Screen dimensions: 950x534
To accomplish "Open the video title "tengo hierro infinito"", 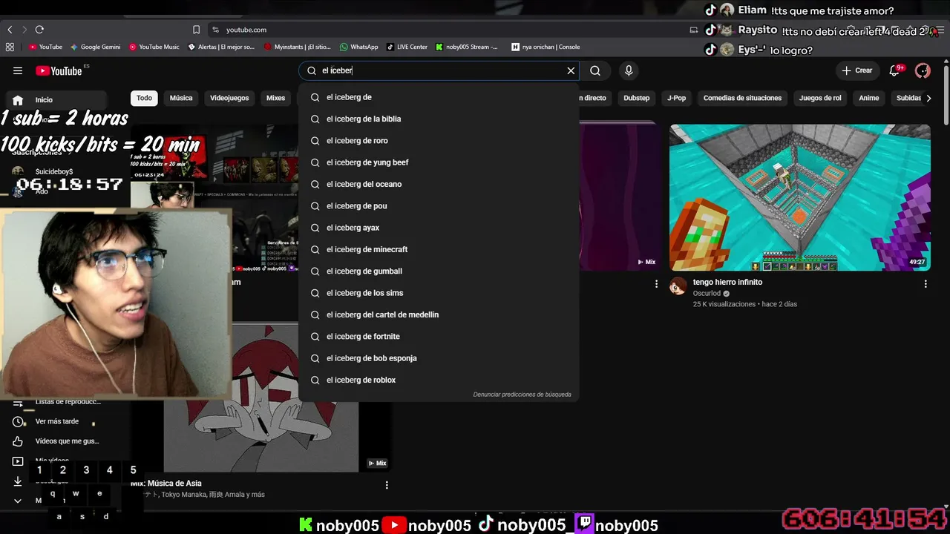I will pos(727,282).
